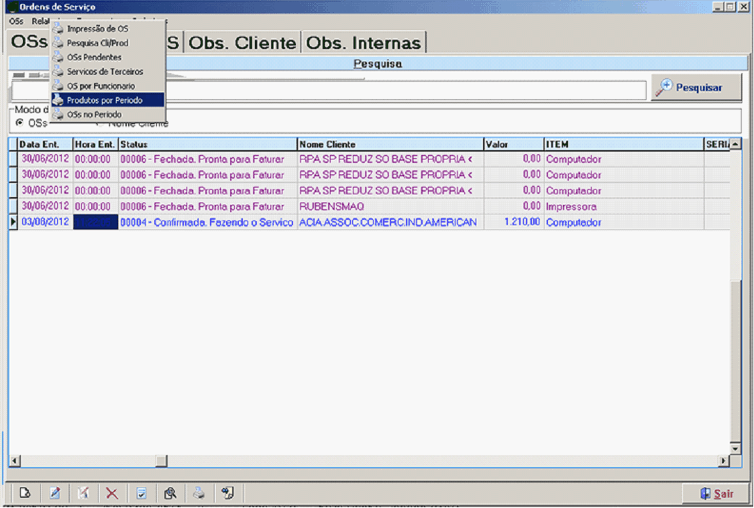Screen dimensions: 754x508
Task: Click the red X delete icon
Action: pos(112,493)
